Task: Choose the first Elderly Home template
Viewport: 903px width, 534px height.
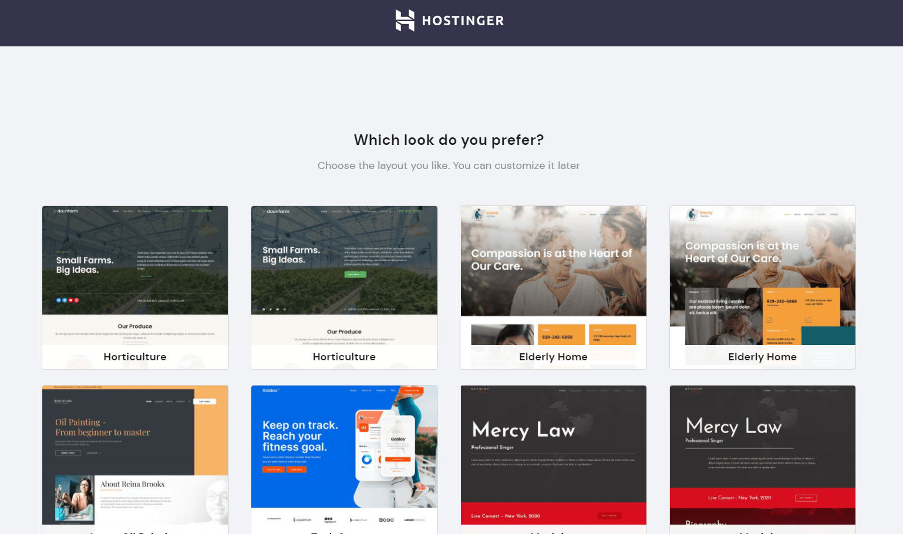Action: point(553,288)
